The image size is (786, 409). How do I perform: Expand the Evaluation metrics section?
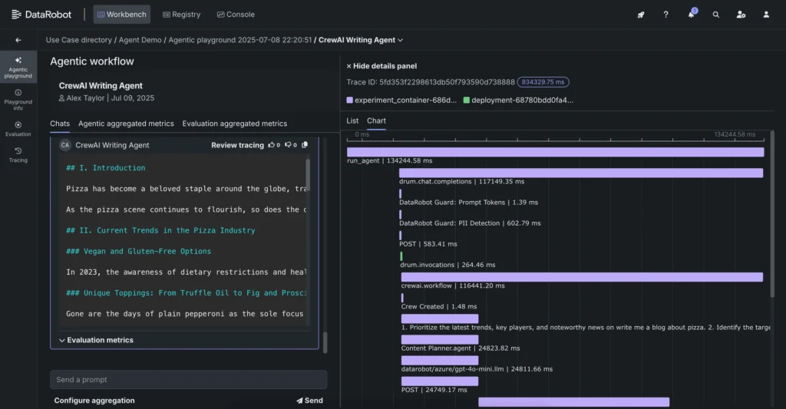tap(96, 340)
